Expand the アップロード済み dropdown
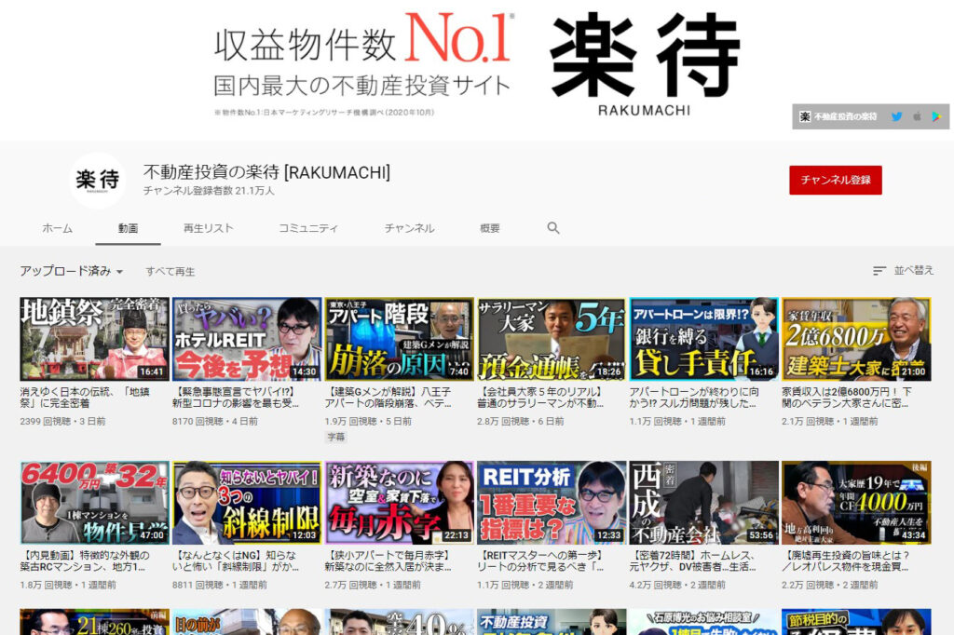 (71, 271)
